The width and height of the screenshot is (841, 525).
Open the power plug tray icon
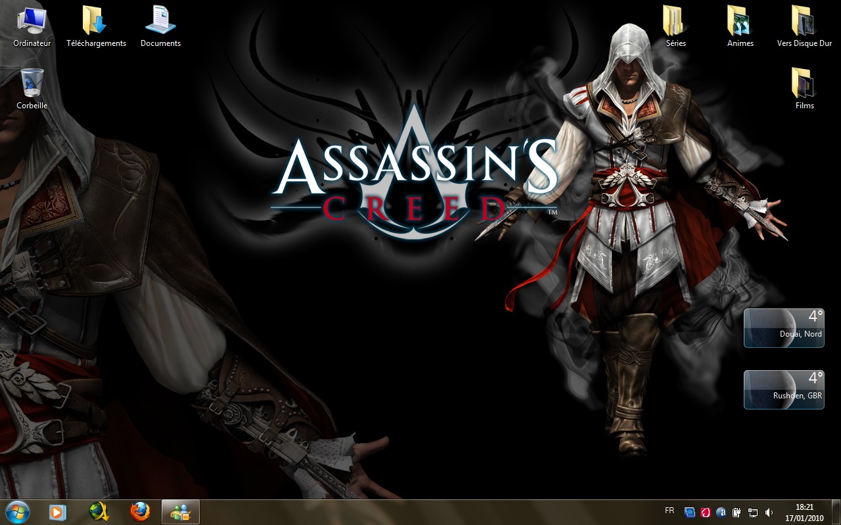point(737,512)
